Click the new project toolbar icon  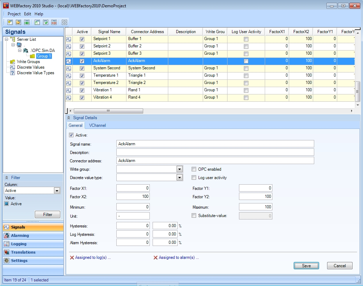tap(10, 22)
